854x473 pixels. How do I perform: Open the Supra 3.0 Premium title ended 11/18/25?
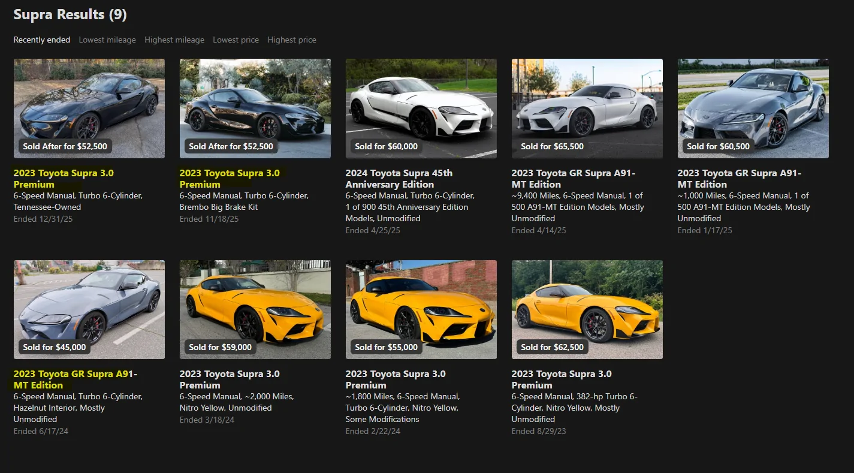[230, 179]
